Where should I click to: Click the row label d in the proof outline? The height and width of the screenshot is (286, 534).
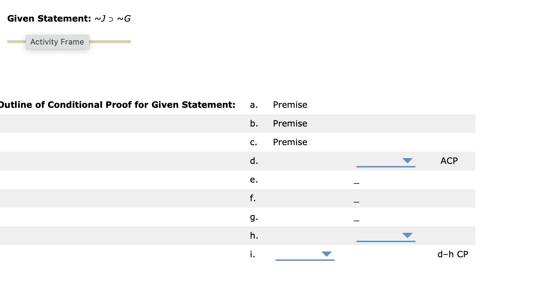coord(254,161)
